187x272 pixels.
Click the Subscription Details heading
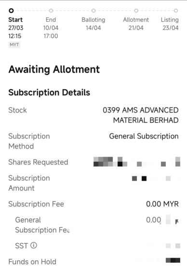[x=49, y=92]
